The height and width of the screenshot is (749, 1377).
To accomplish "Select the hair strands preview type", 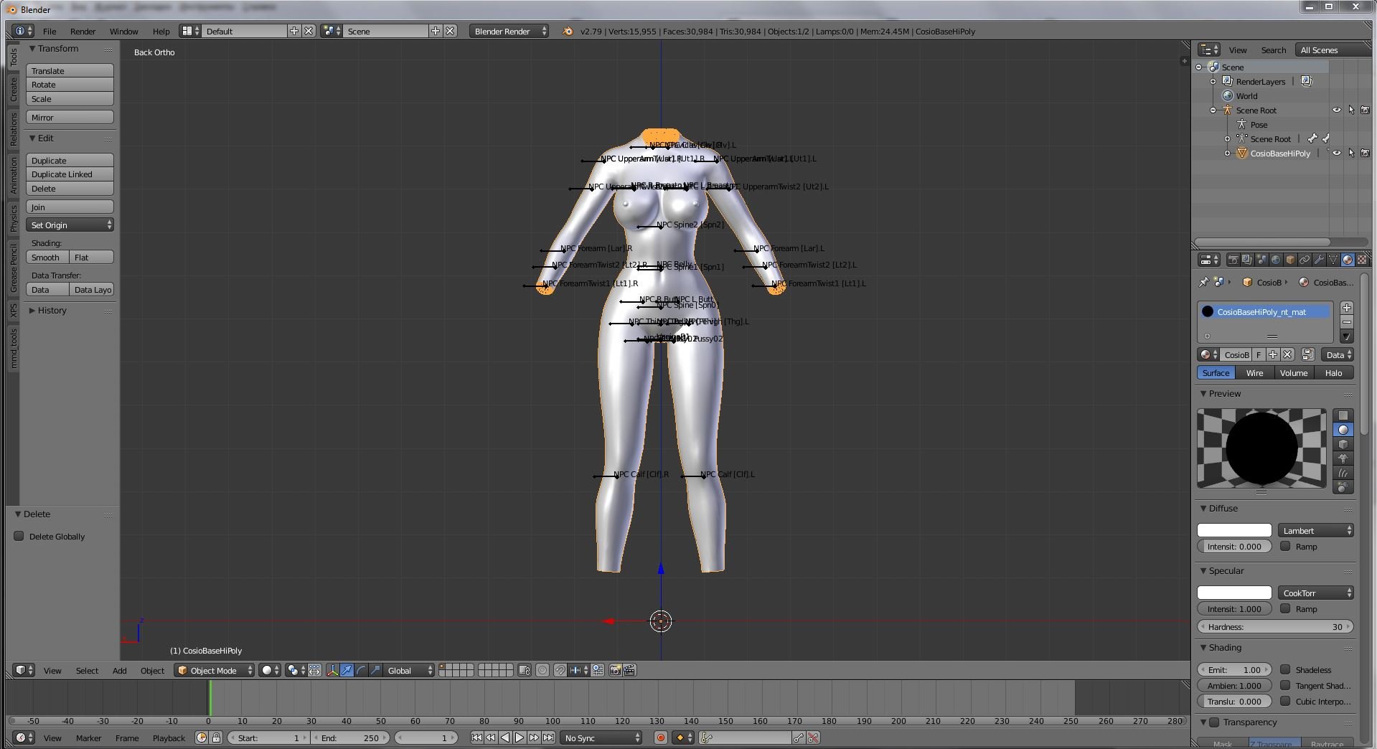I will [1343, 473].
